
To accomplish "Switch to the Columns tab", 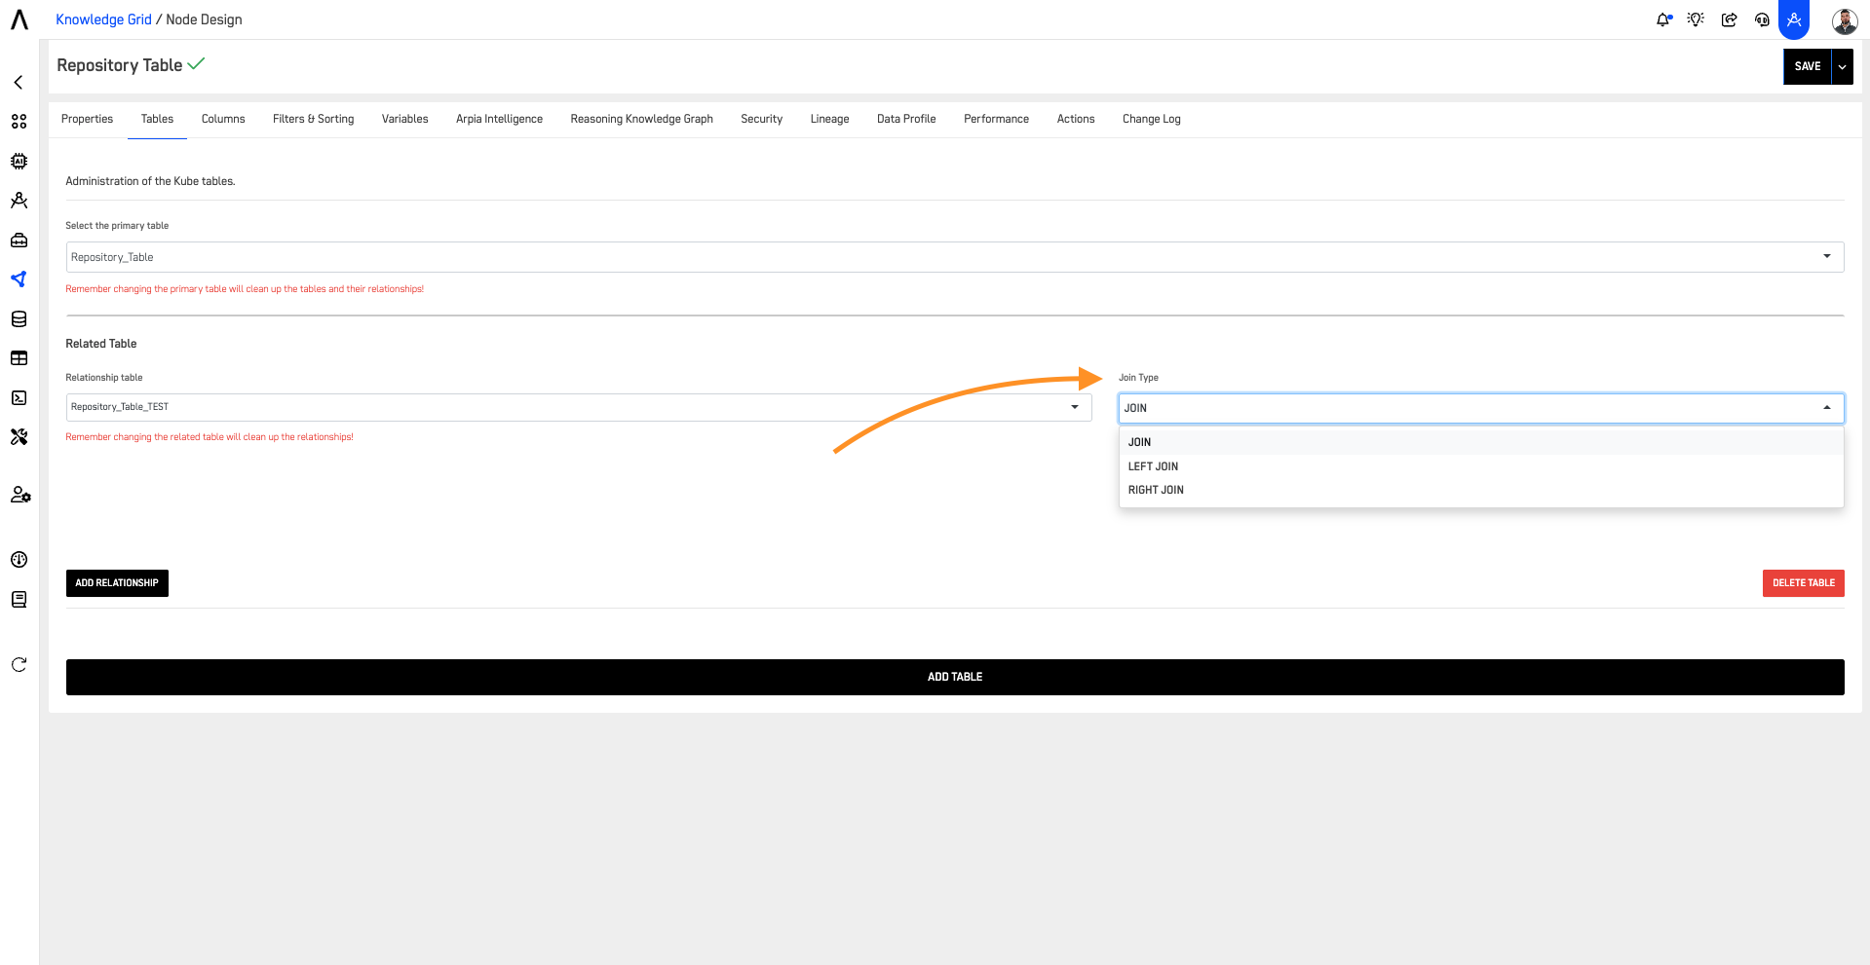I will pyautogui.click(x=223, y=119).
